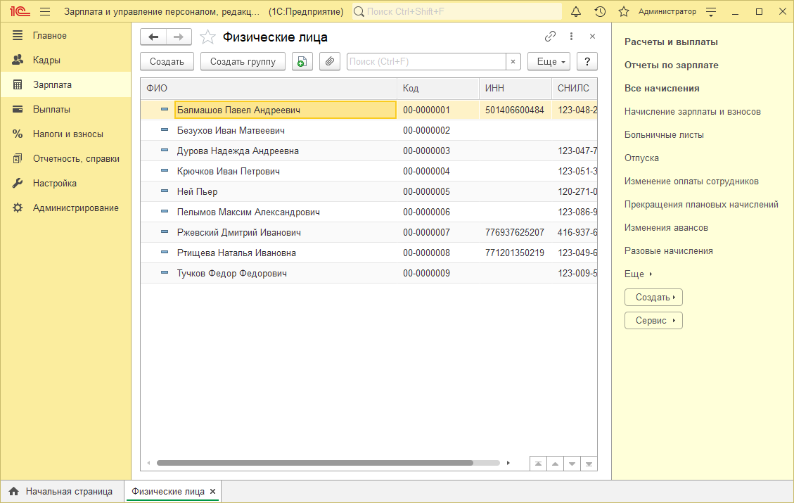The image size is (794, 503).
Task: Click the horizontal scrollbar of the list
Action: 314,463
